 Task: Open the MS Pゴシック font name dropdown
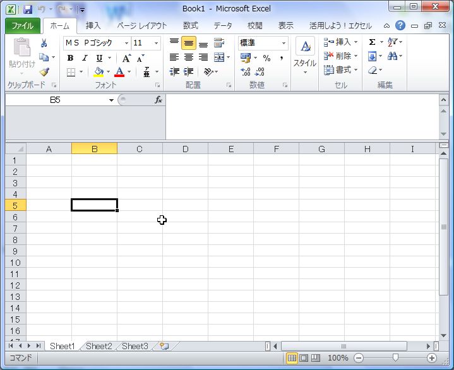(126, 43)
